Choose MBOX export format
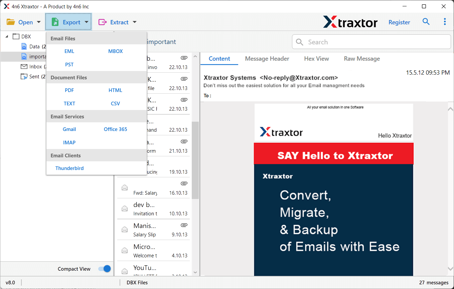 [116, 51]
